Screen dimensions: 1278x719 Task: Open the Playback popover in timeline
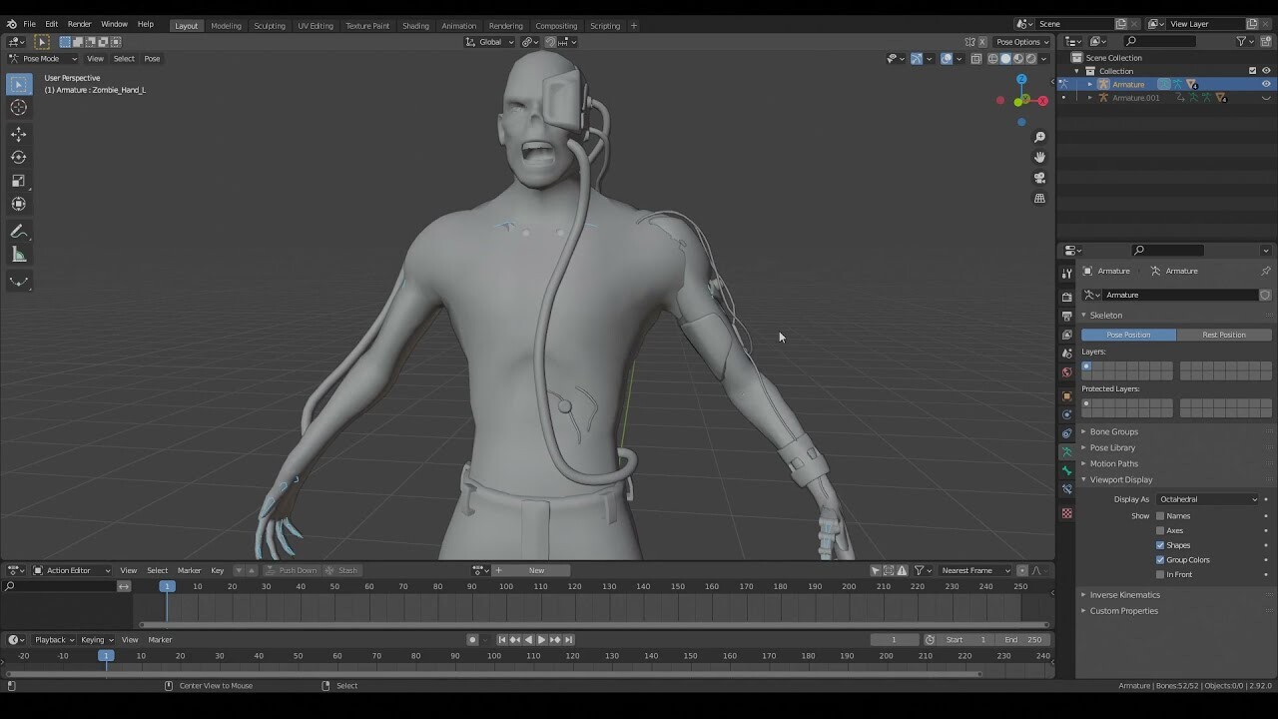coord(54,639)
